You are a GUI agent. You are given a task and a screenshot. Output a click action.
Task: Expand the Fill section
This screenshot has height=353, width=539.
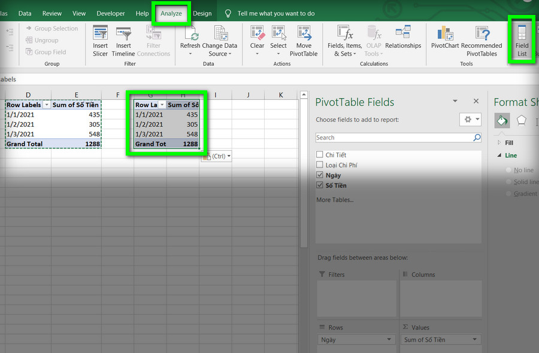499,142
